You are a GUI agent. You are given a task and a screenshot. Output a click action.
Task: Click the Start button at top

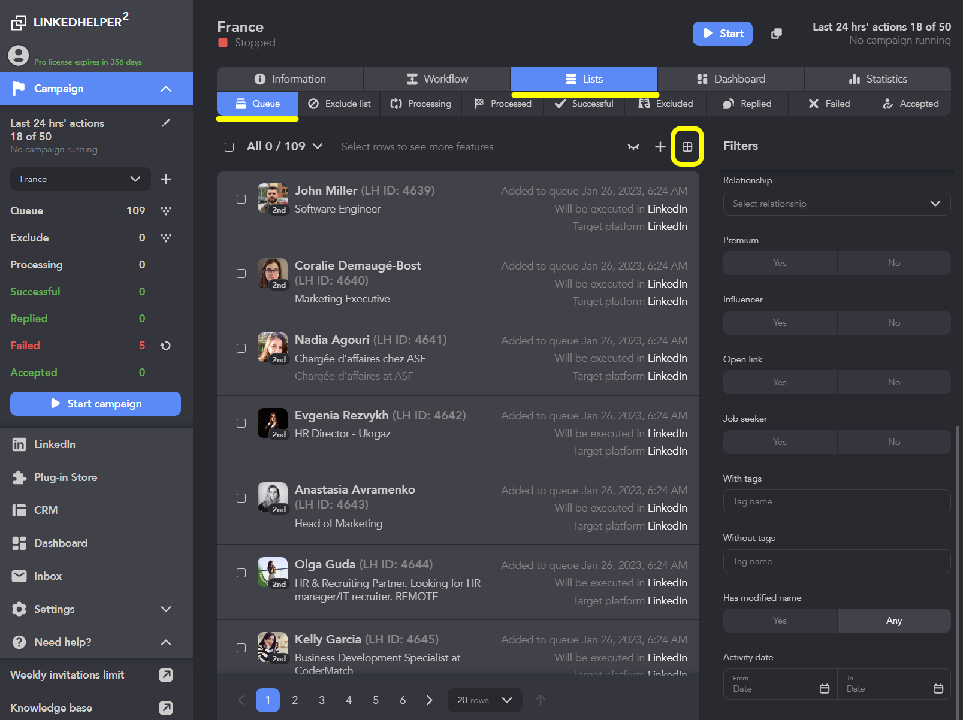point(723,34)
